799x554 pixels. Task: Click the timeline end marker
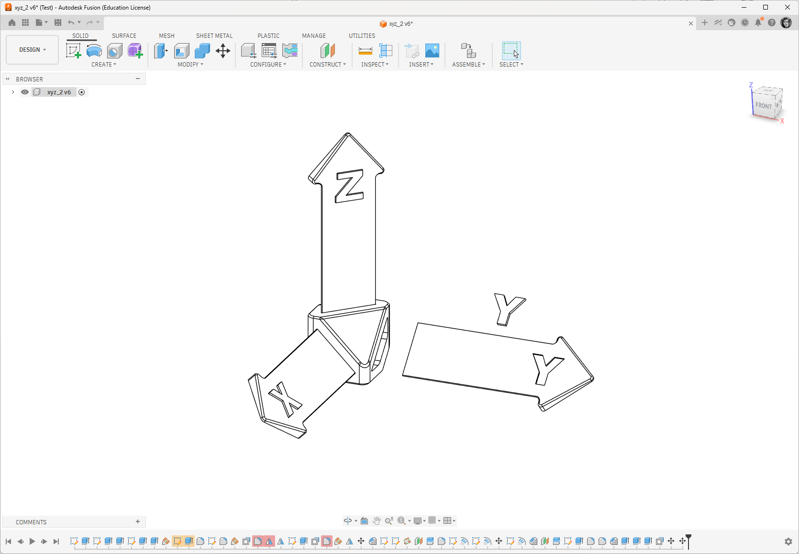[x=688, y=541]
